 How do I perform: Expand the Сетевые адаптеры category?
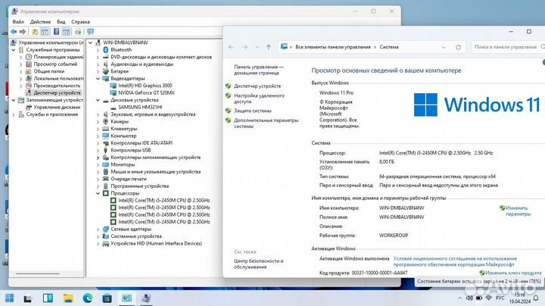(x=98, y=229)
